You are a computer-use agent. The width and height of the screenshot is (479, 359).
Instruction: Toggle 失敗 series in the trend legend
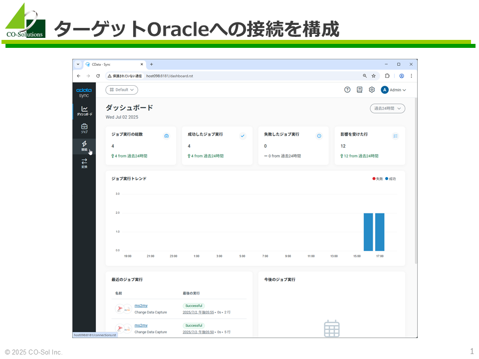click(377, 178)
